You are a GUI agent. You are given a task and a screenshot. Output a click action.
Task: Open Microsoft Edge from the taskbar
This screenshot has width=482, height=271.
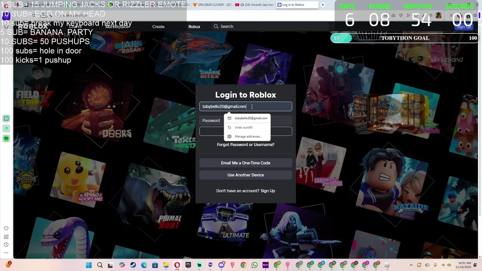pos(144,265)
